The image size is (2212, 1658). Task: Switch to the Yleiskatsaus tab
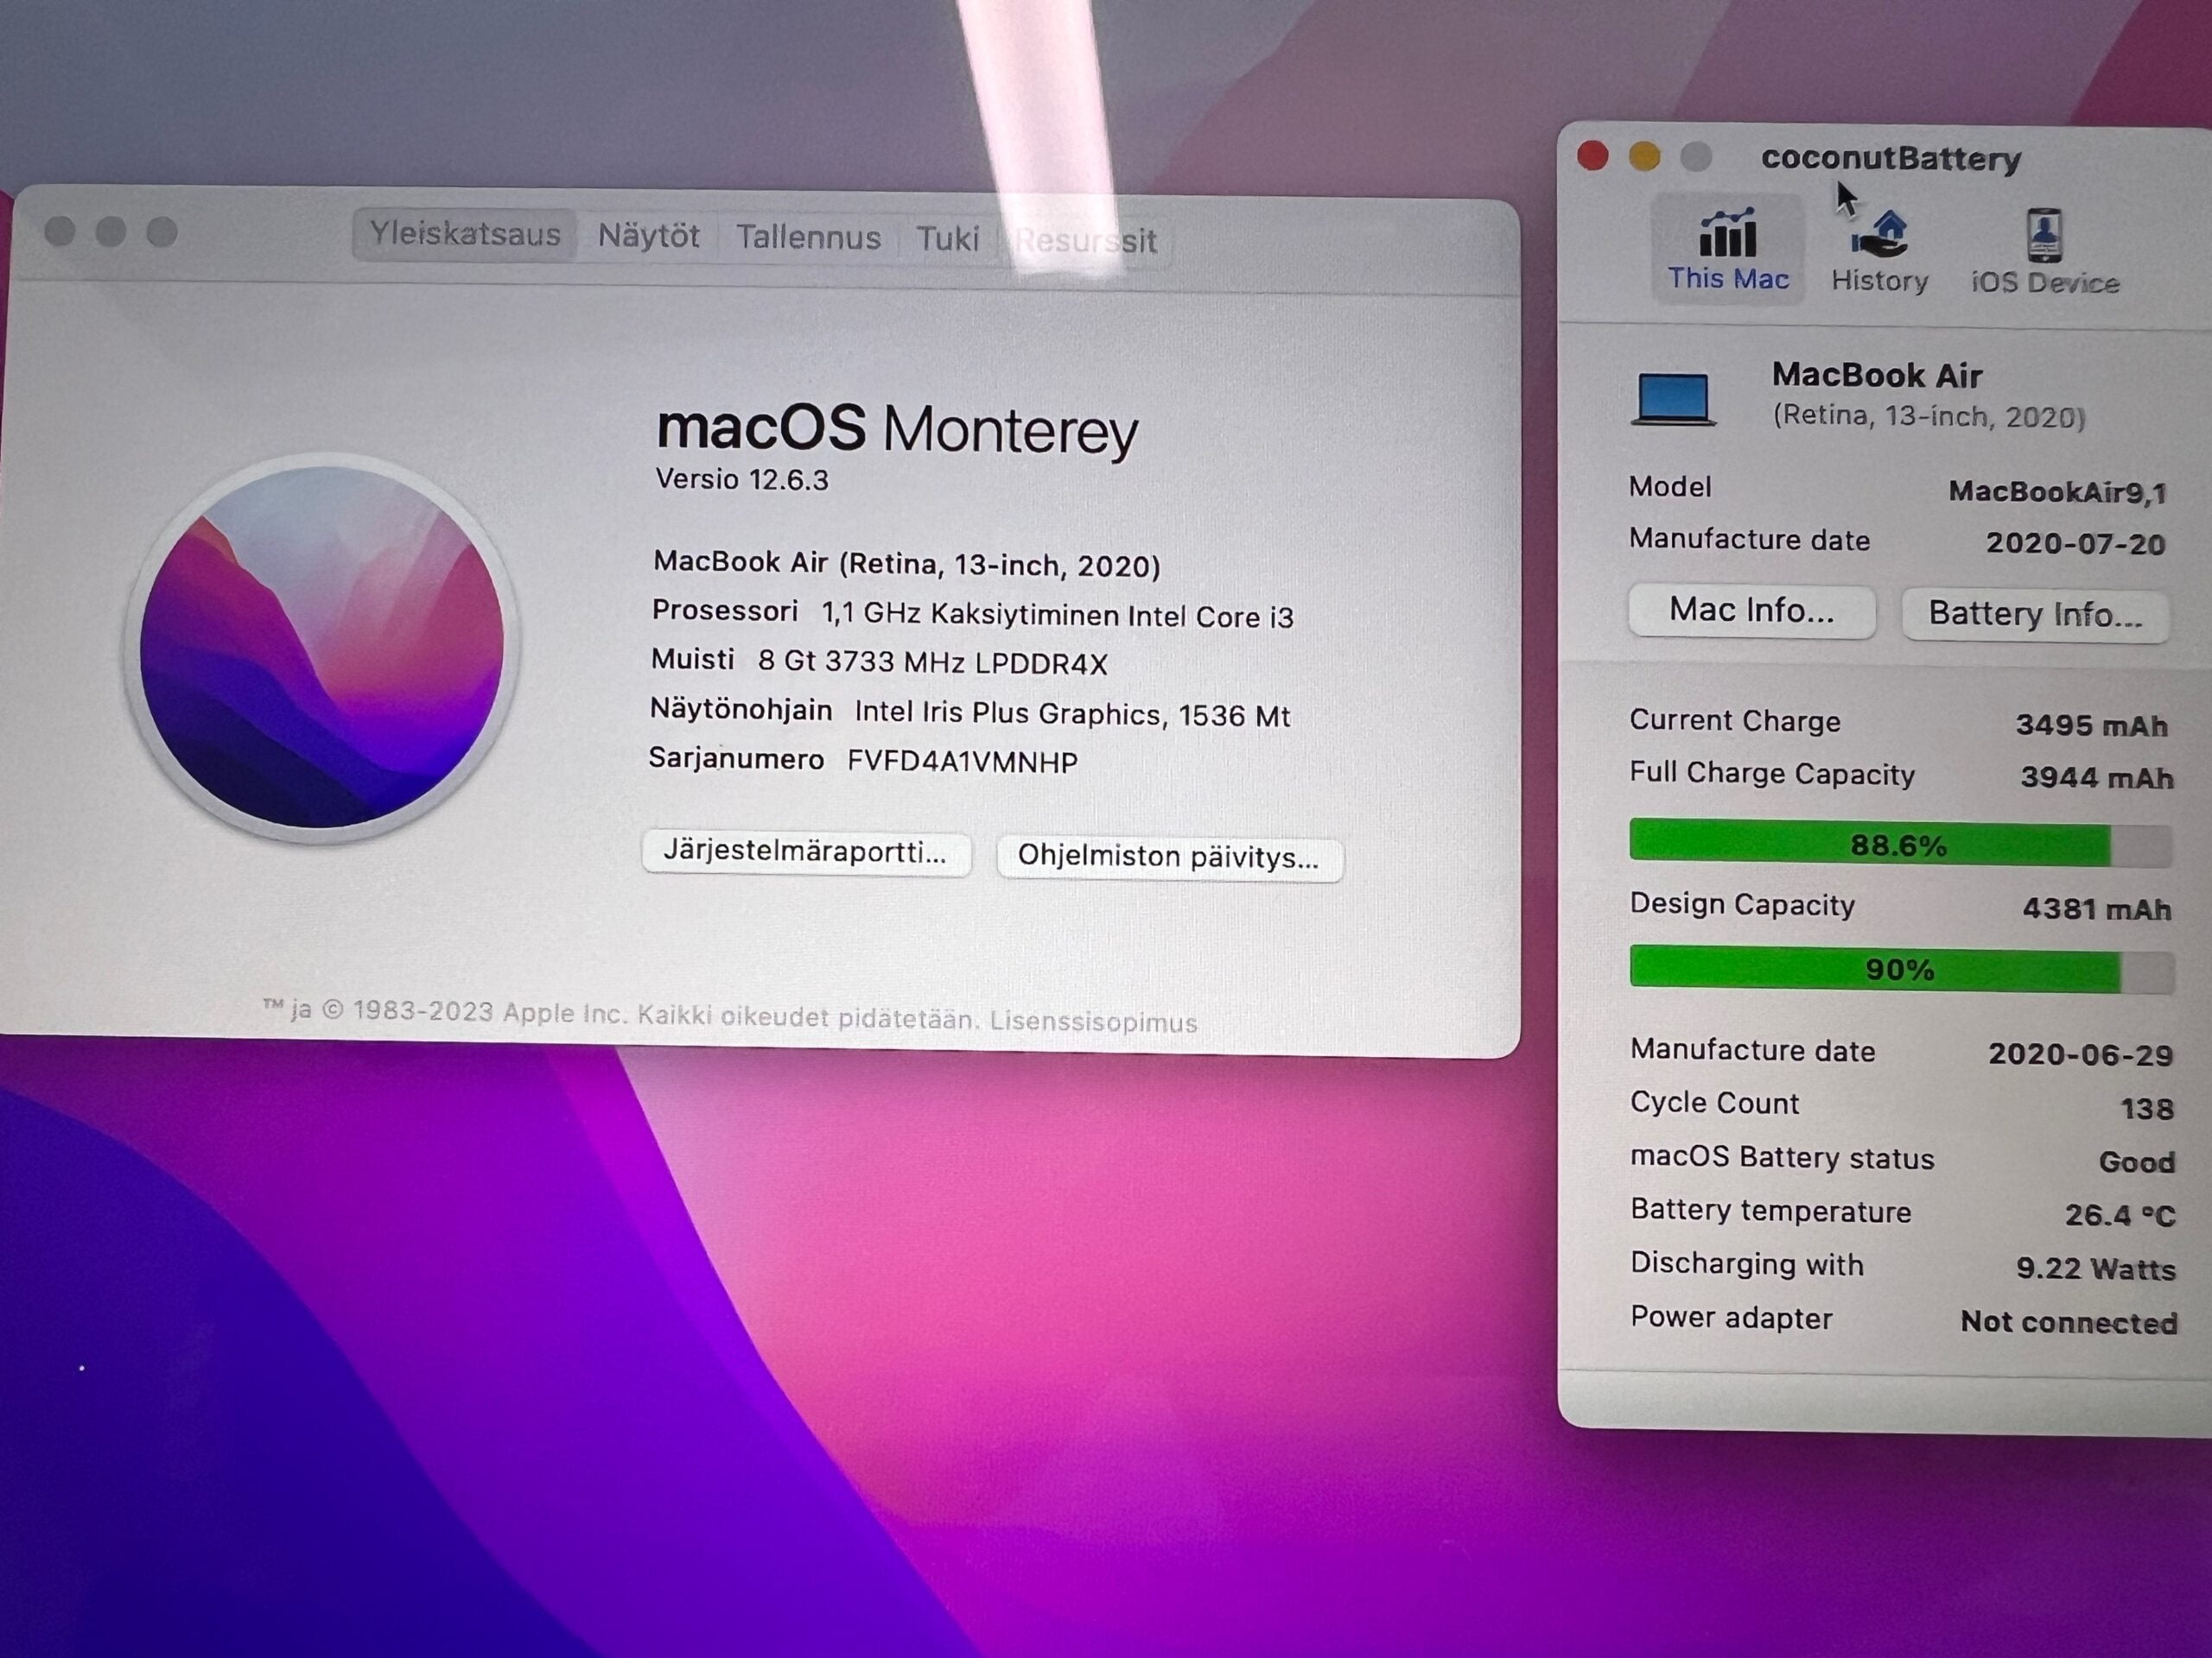(465, 234)
